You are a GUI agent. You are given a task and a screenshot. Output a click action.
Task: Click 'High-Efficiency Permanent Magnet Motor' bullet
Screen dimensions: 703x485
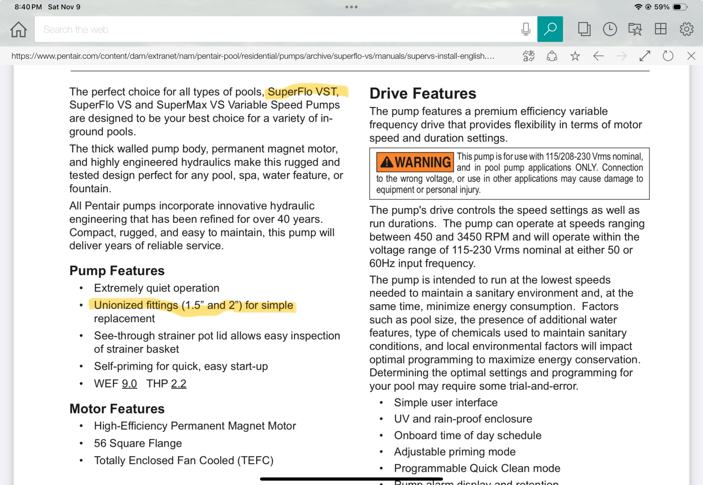(x=195, y=426)
